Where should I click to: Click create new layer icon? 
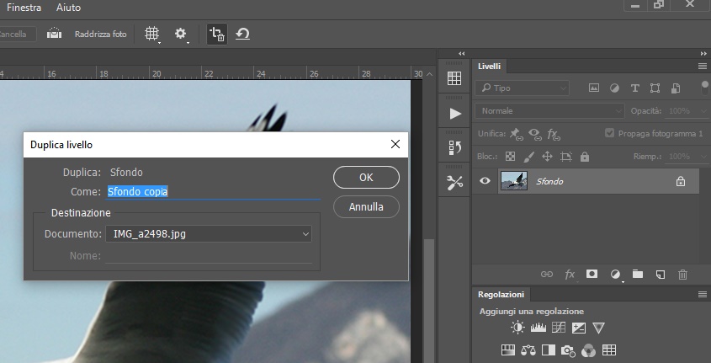click(x=661, y=274)
